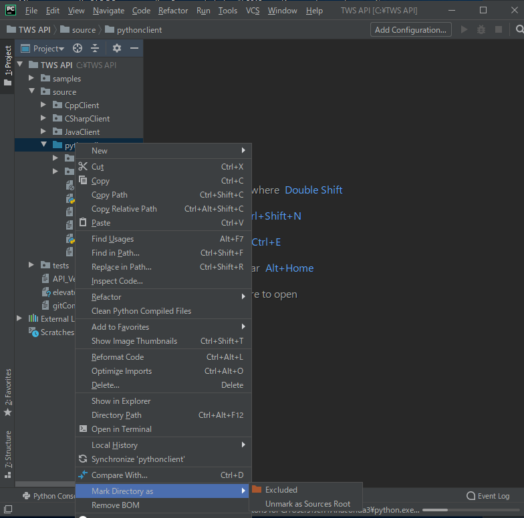Click the Favorites star icon
The height and width of the screenshot is (518, 524).
click(8, 413)
